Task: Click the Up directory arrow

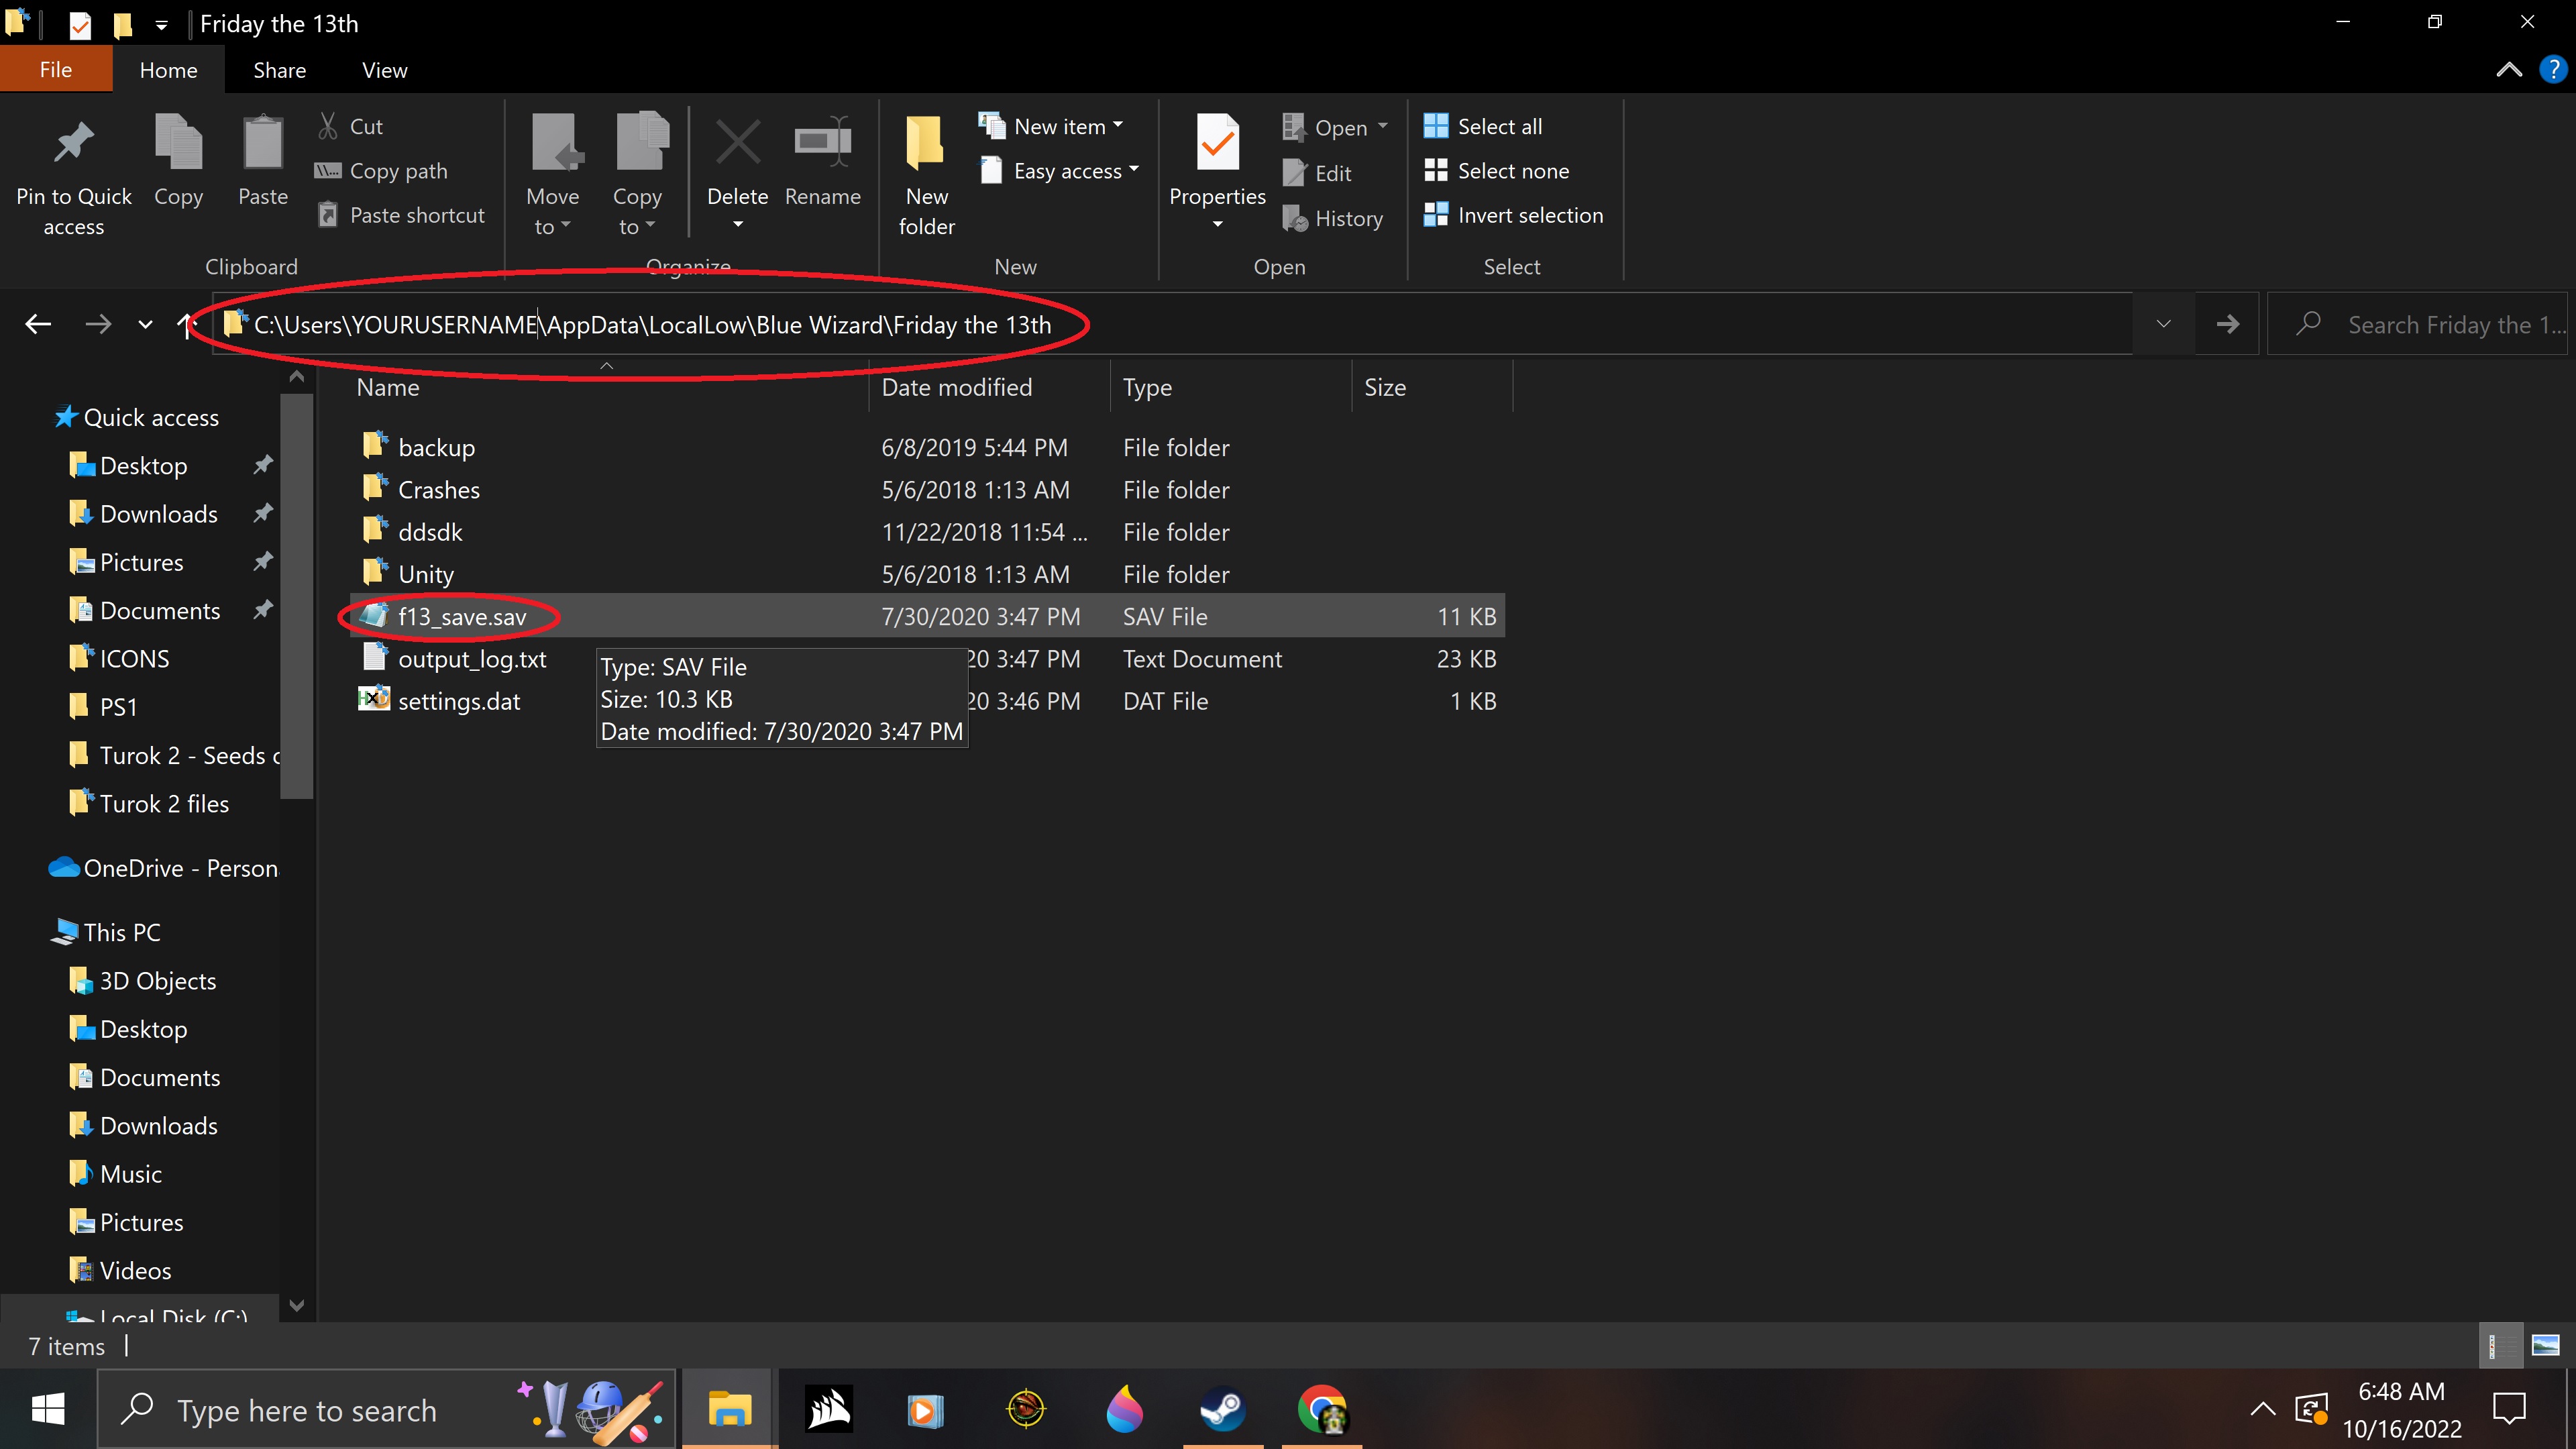Action: point(186,324)
